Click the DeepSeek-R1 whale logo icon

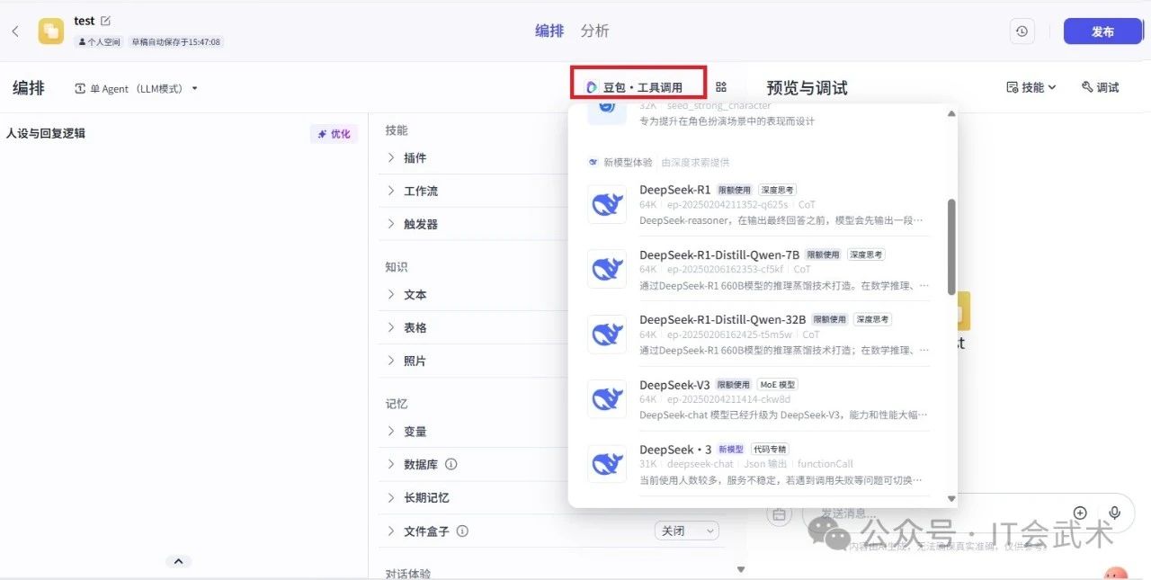pyautogui.click(x=607, y=205)
